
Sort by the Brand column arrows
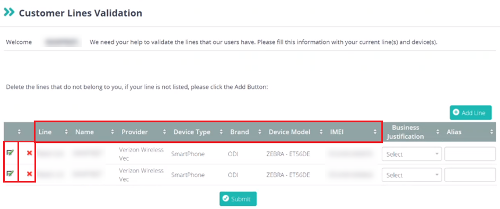coord(260,132)
